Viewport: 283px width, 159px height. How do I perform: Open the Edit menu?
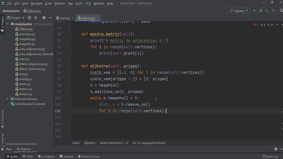pos(17,4)
